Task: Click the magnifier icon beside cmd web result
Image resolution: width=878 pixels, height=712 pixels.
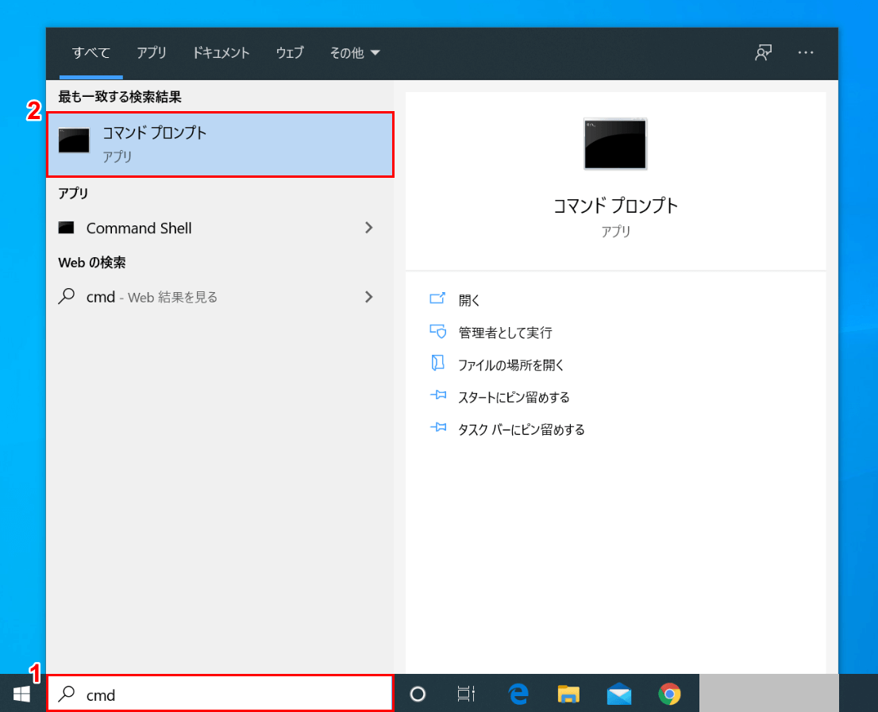Action: (x=66, y=296)
